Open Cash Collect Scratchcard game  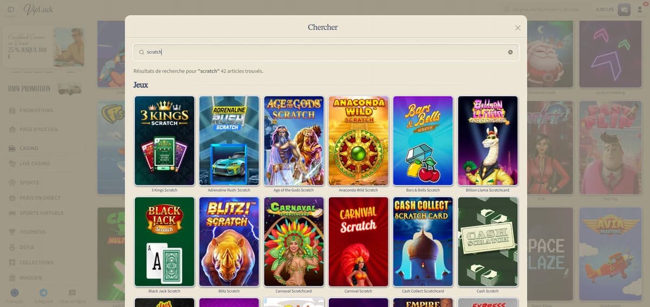click(423, 242)
